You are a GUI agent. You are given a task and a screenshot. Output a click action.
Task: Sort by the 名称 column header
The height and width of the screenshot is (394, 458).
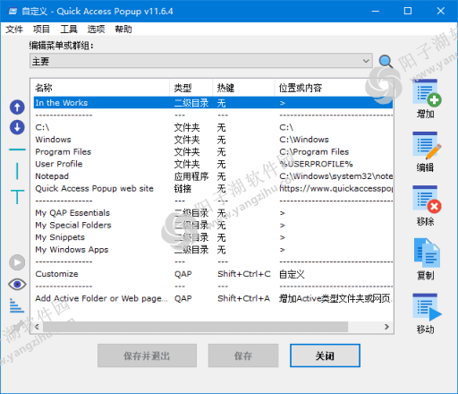coord(101,88)
